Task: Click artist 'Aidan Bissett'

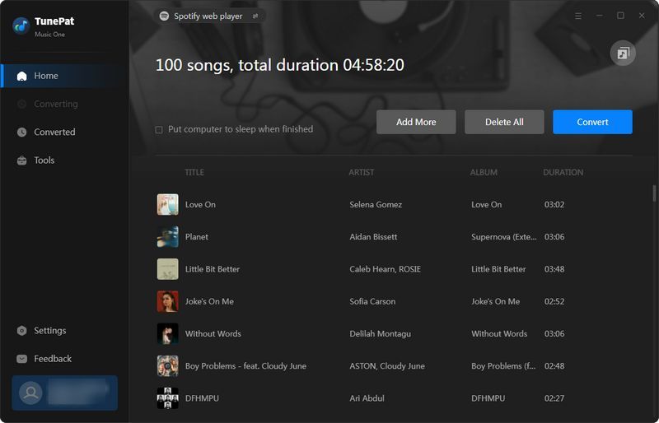Action: (x=373, y=237)
